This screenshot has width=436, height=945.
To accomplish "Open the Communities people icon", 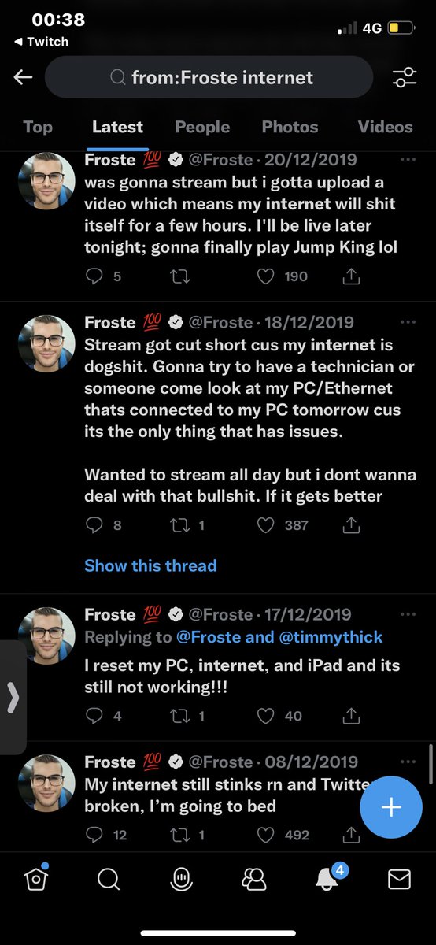I will [x=254, y=879].
